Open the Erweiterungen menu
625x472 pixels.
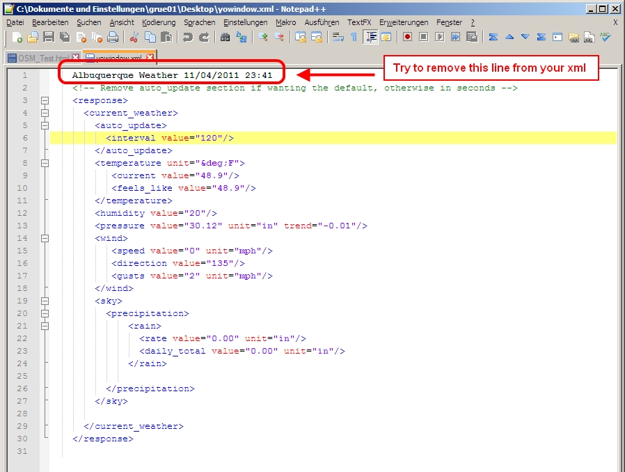(404, 22)
